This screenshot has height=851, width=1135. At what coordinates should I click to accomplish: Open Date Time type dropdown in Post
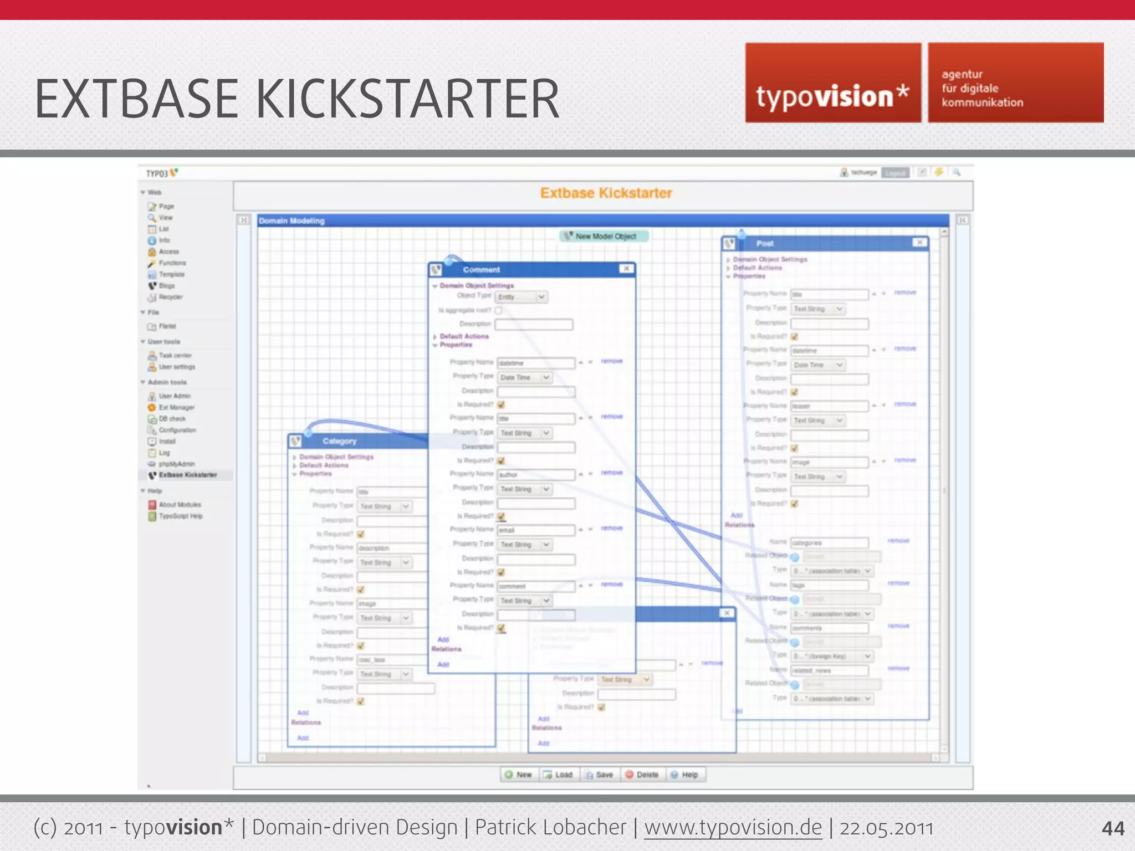[x=818, y=365]
